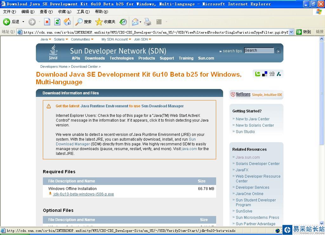Image resolution: width=325 pixels, height=235 pixels.
Task: Open the Downloads tab in SDN banner
Action: 95,58
